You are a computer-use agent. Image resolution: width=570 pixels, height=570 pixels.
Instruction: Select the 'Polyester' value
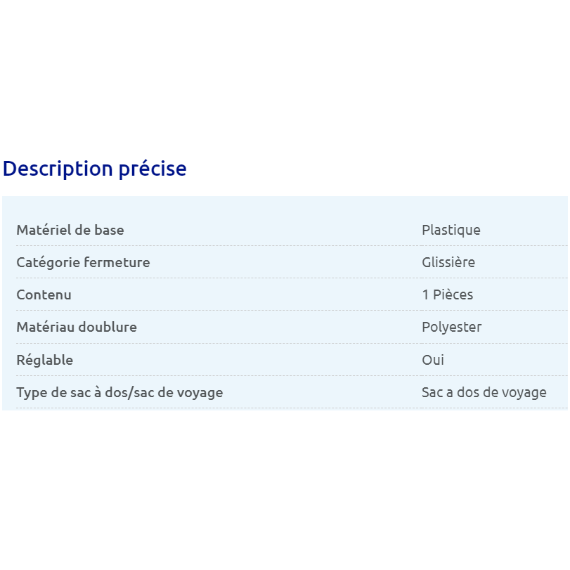click(x=452, y=327)
